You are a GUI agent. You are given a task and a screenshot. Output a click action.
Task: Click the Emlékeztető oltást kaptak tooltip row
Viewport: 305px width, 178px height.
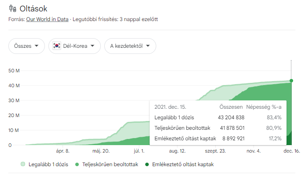(218, 139)
